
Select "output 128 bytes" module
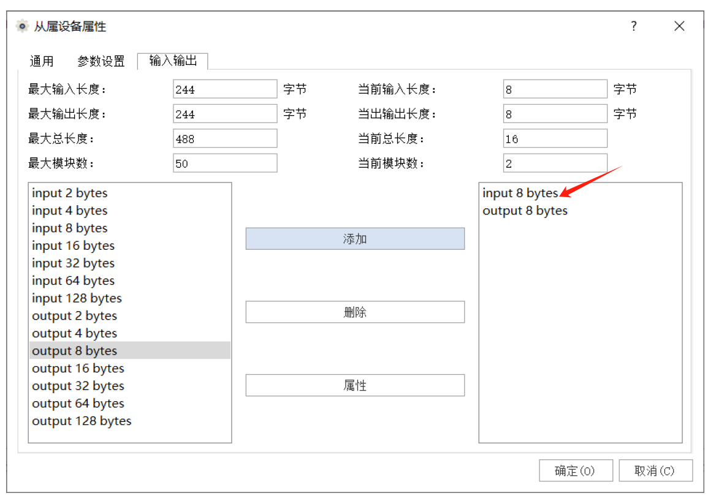pos(130,421)
